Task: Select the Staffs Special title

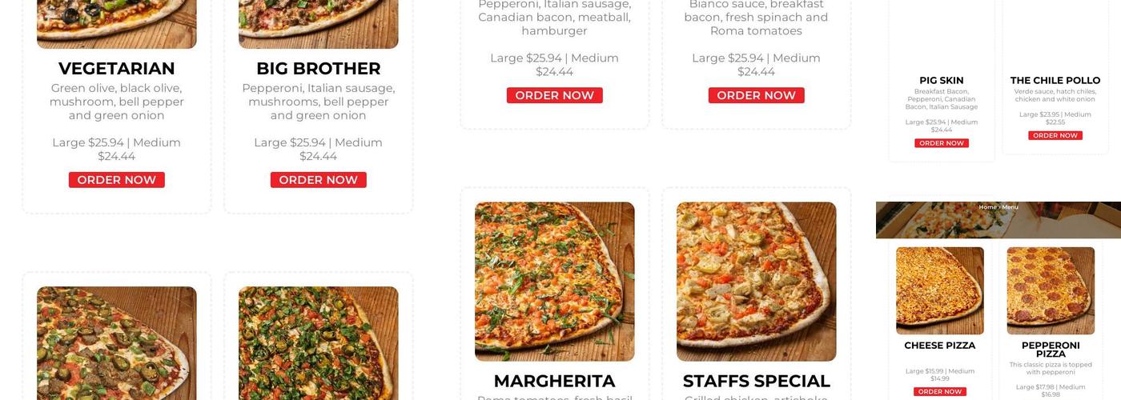Action: click(757, 381)
